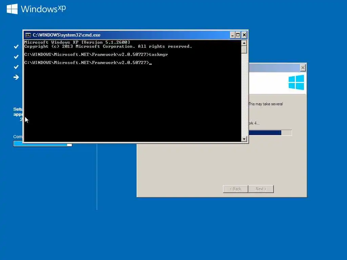Screen dimensions: 347x260
Task: Click the third completed step checkmark
Action: point(16,67)
